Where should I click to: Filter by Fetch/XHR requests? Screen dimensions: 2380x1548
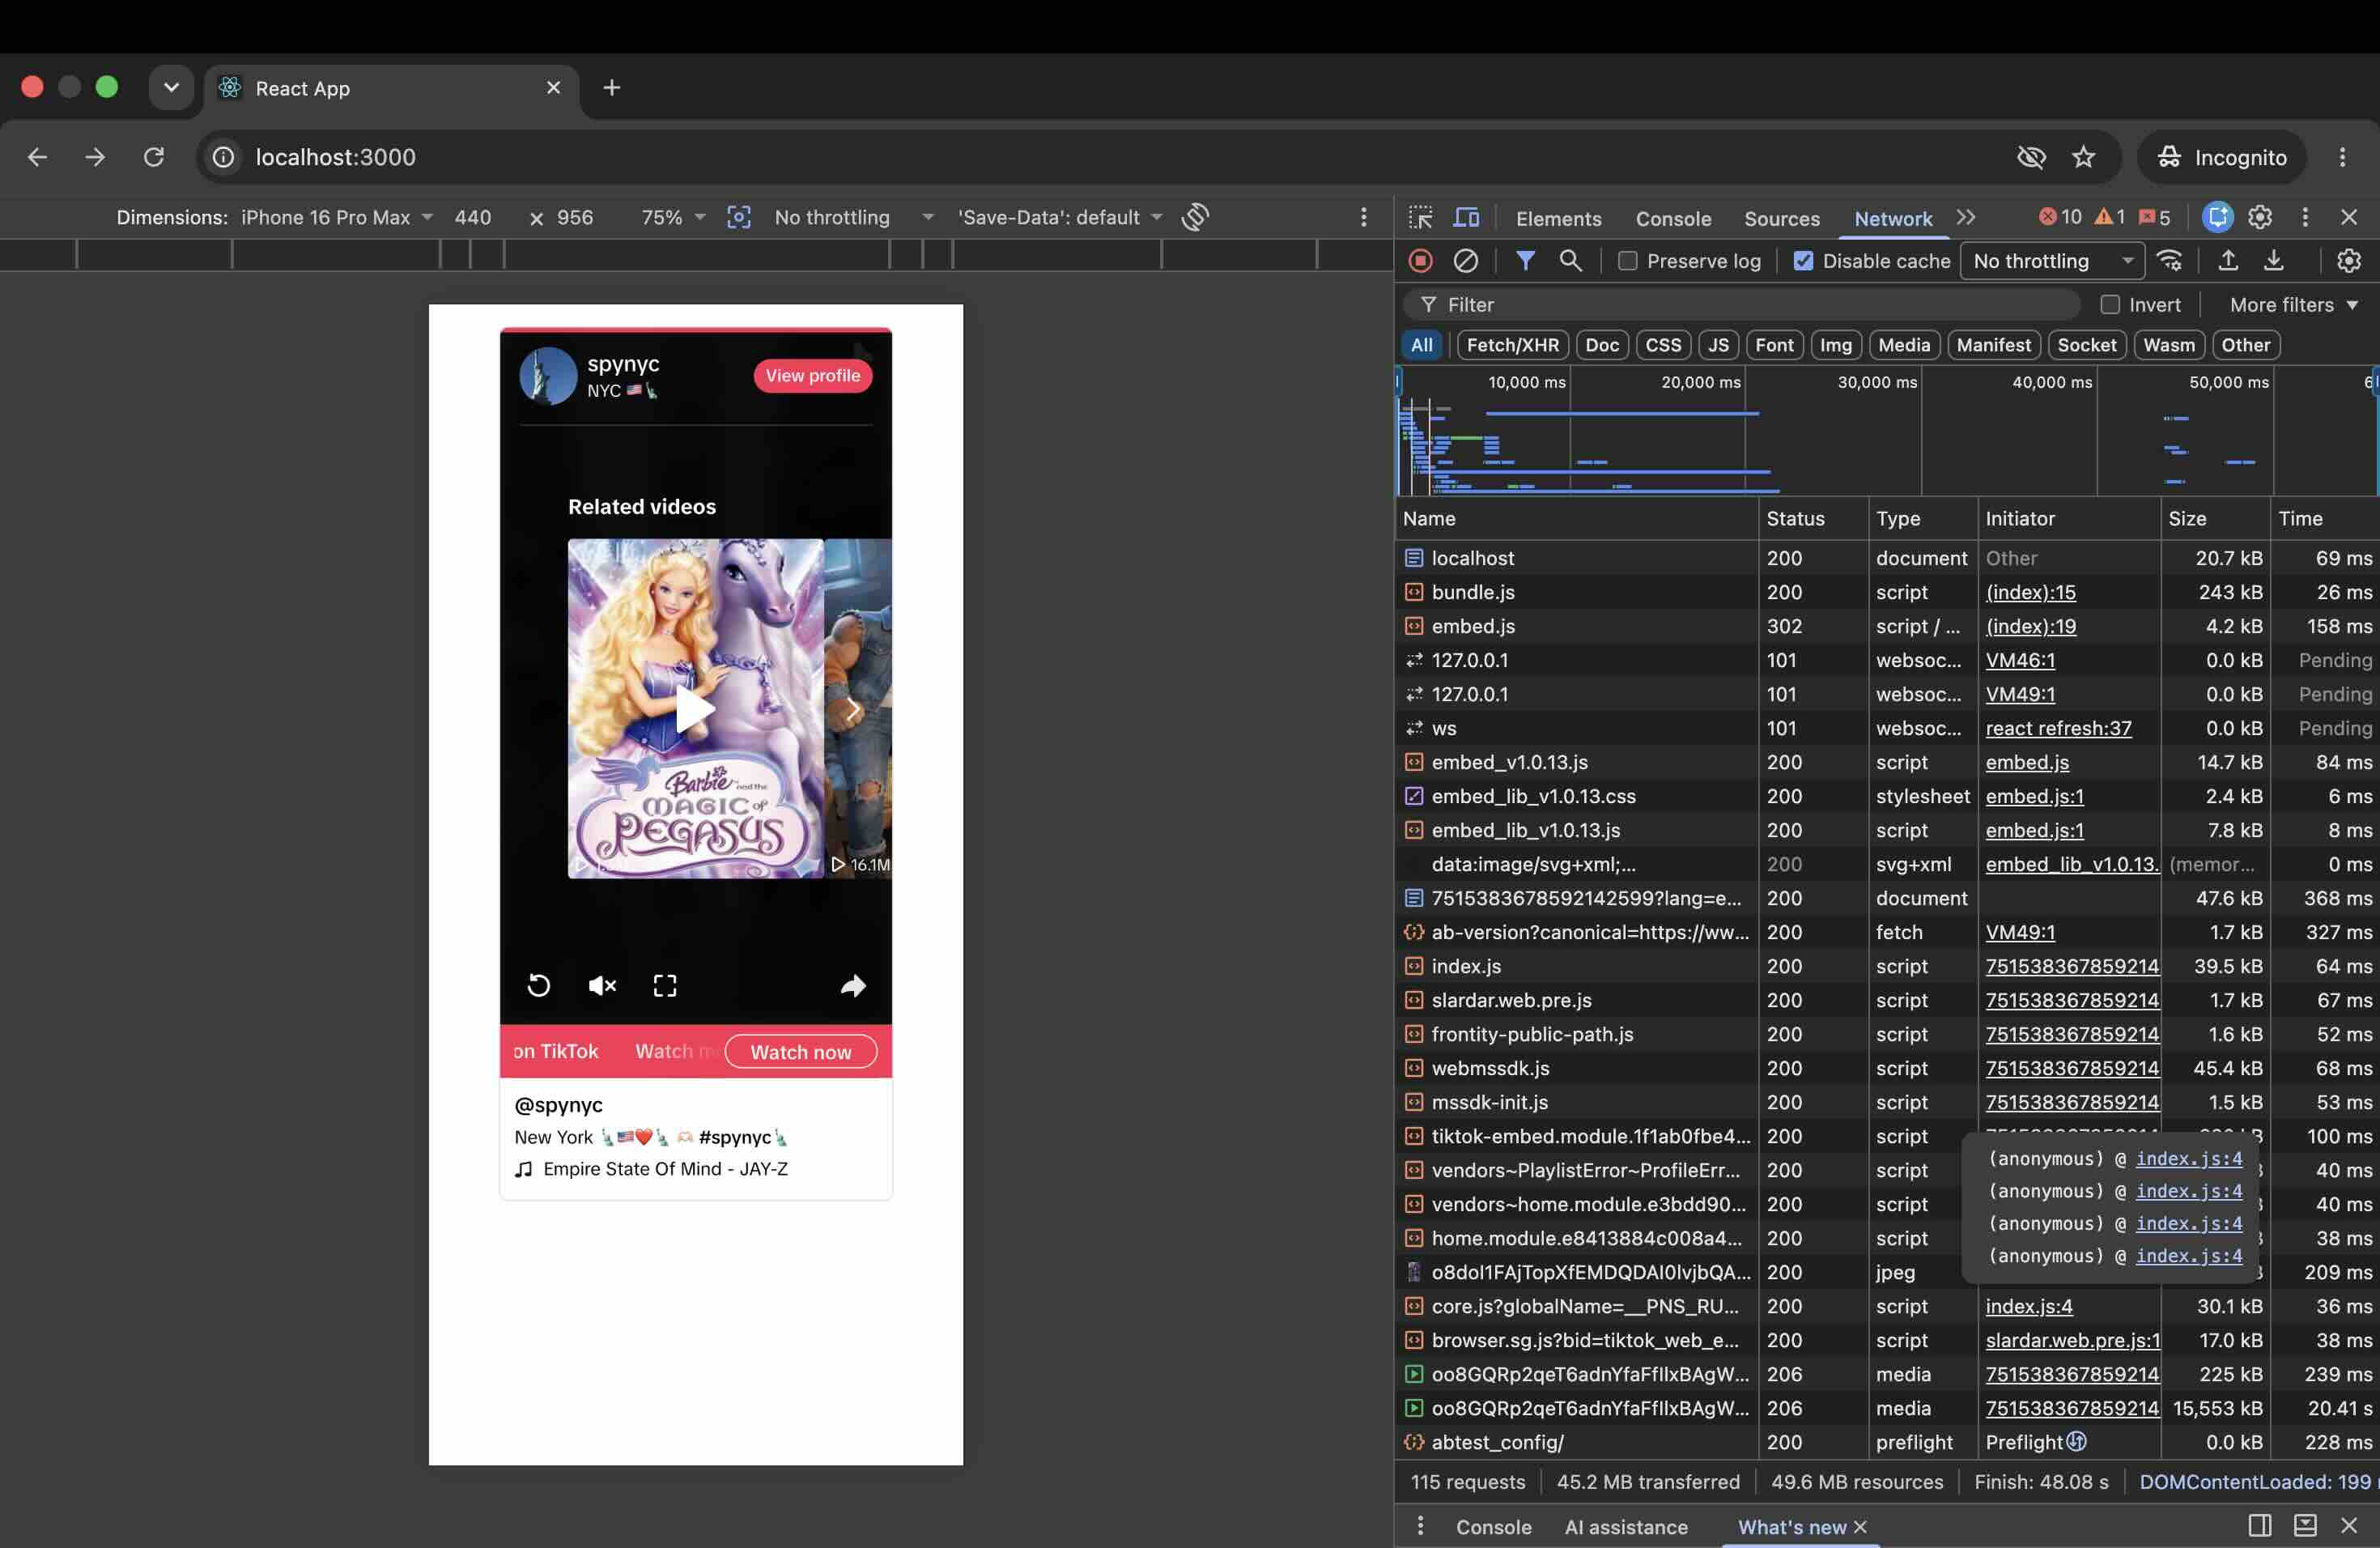click(x=1512, y=345)
